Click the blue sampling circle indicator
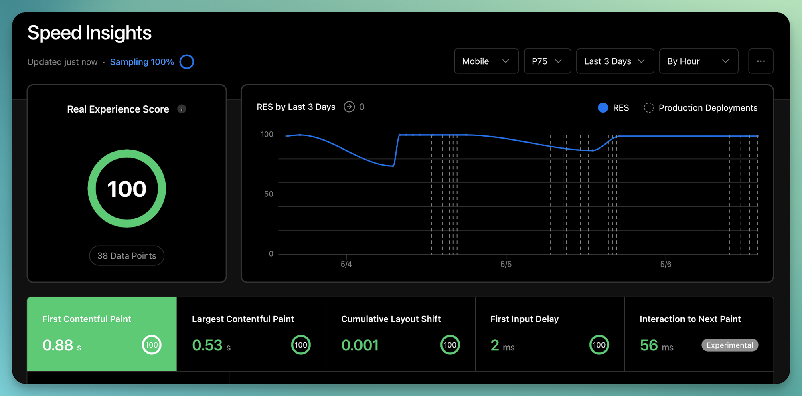The width and height of the screenshot is (802, 396). coord(187,62)
